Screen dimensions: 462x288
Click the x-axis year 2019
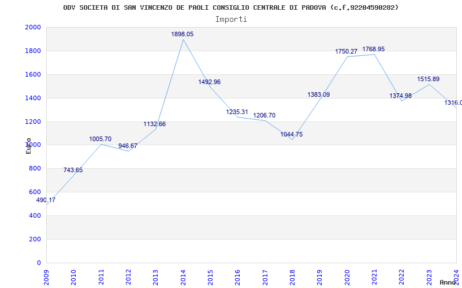pyautogui.click(x=320, y=277)
